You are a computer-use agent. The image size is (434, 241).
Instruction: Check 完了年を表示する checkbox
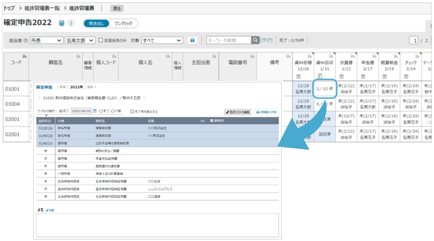point(133,111)
